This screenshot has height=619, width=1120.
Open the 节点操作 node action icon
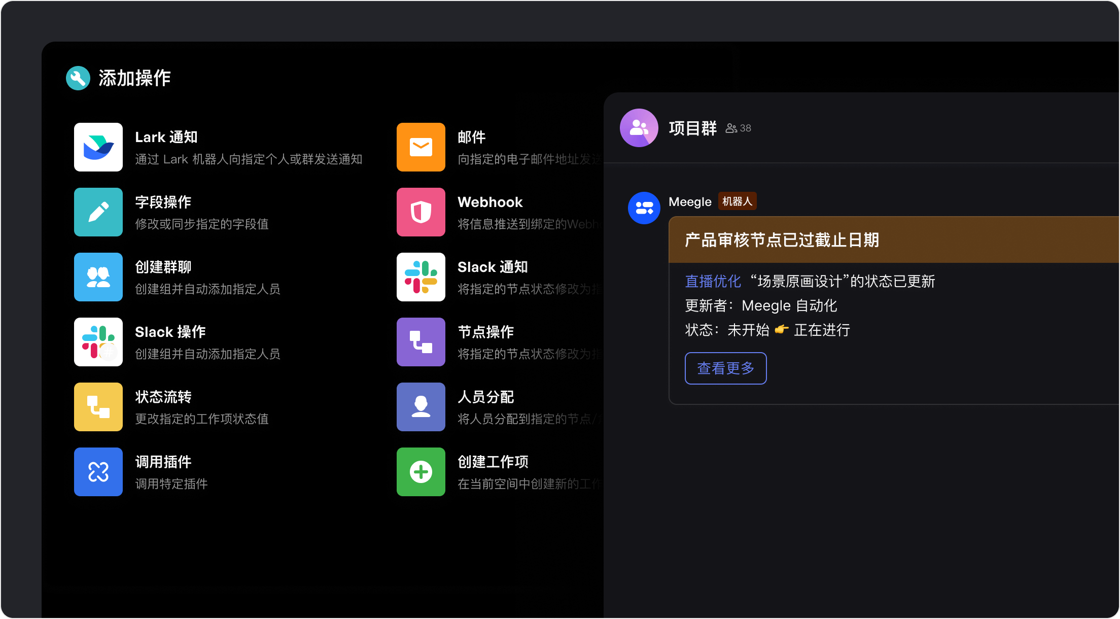pos(421,342)
